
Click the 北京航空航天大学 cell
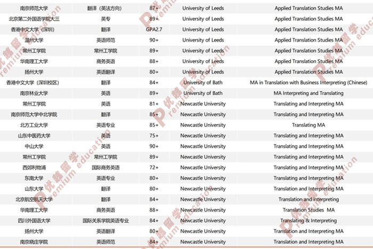(34, 199)
